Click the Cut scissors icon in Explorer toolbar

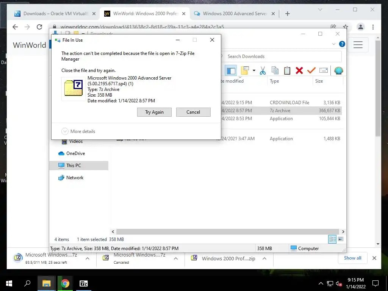click(x=263, y=70)
